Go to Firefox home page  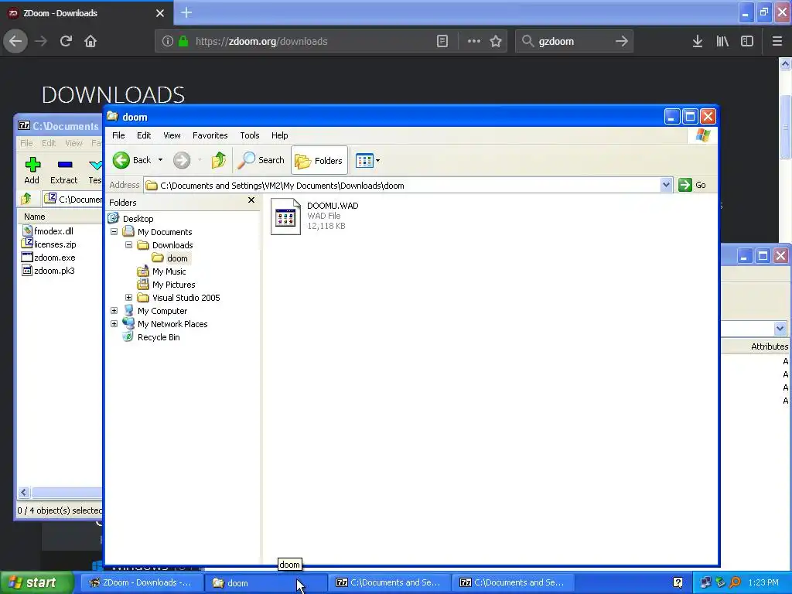[90, 42]
